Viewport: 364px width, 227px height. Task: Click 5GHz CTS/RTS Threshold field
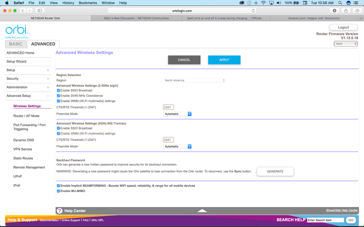[168, 140]
